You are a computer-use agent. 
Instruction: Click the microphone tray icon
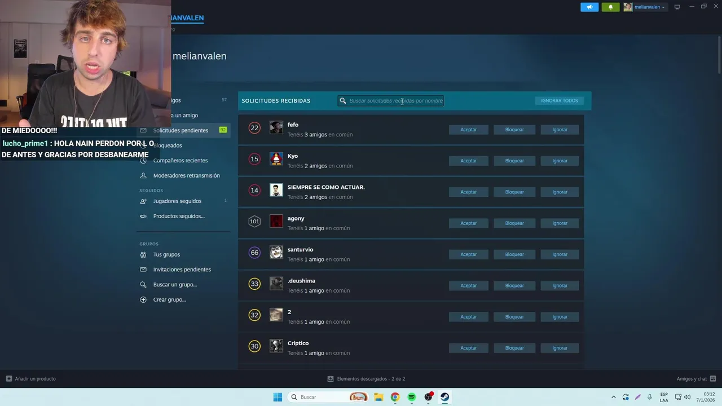click(650, 397)
